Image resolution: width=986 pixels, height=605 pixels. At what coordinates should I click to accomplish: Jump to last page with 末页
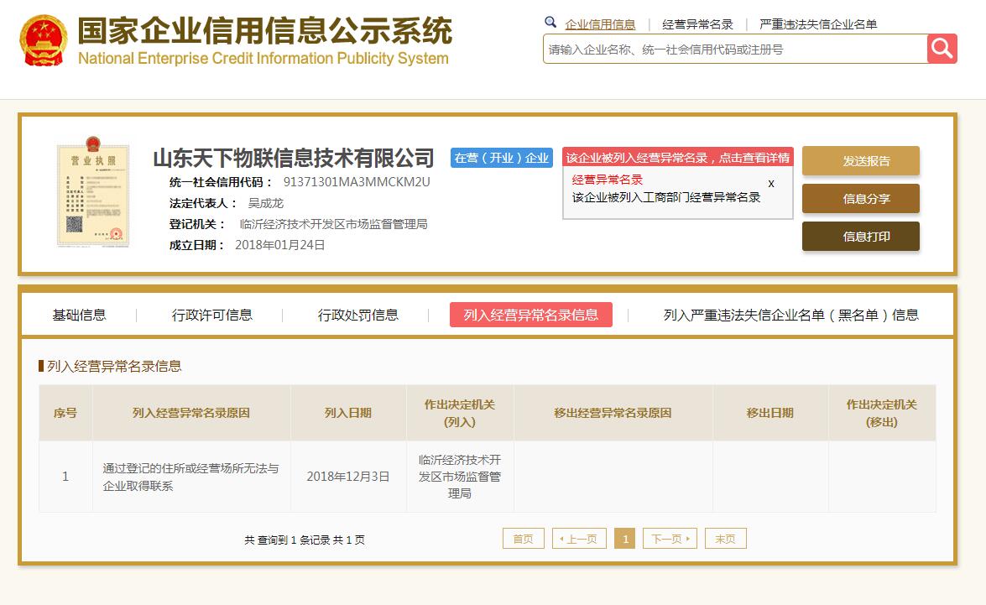pyautogui.click(x=726, y=539)
